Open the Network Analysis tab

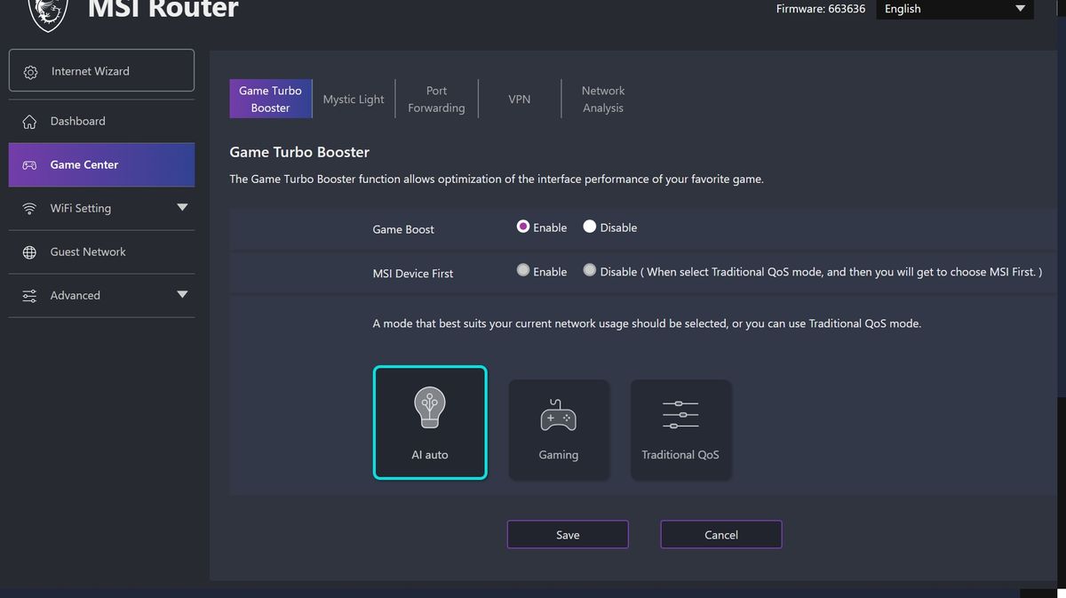pos(603,100)
